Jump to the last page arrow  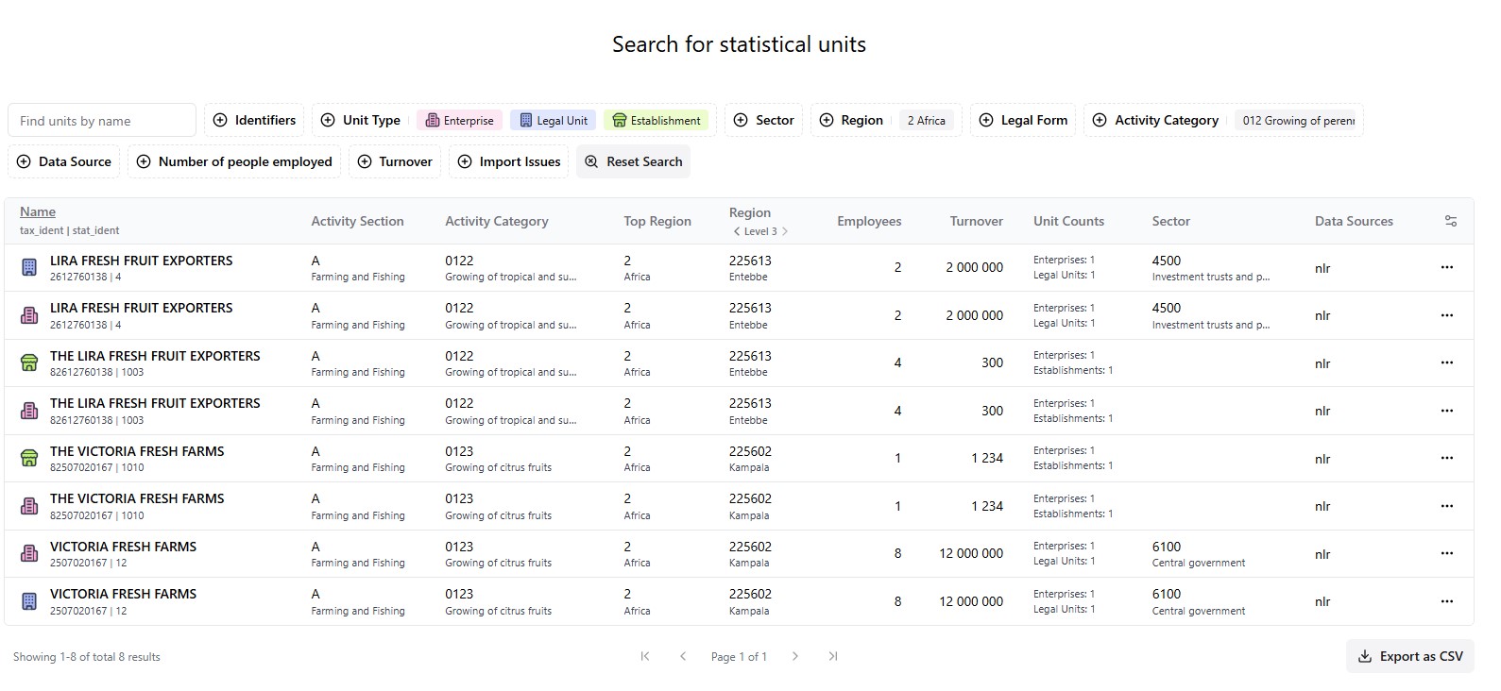(832, 656)
